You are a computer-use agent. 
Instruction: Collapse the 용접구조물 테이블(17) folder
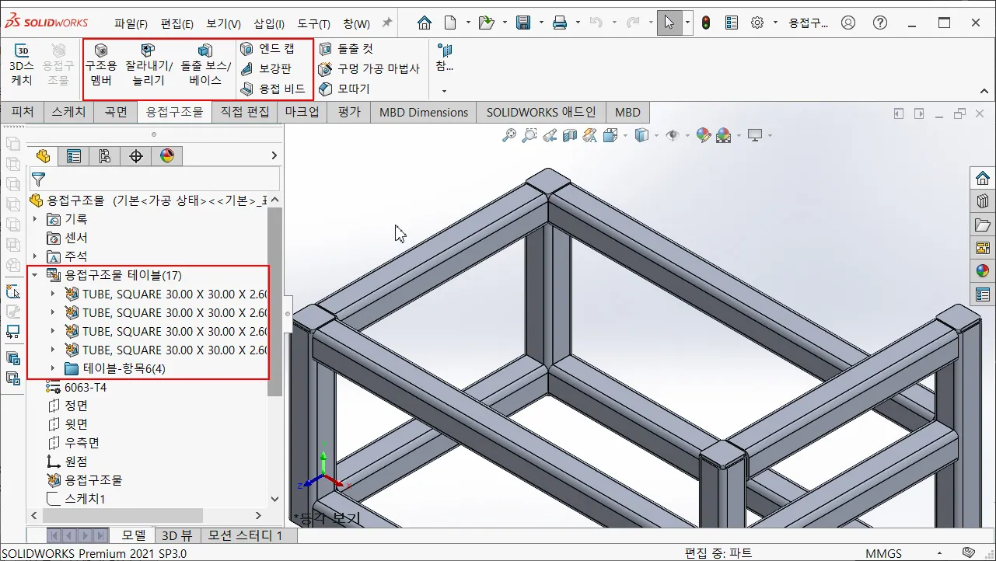click(x=34, y=275)
